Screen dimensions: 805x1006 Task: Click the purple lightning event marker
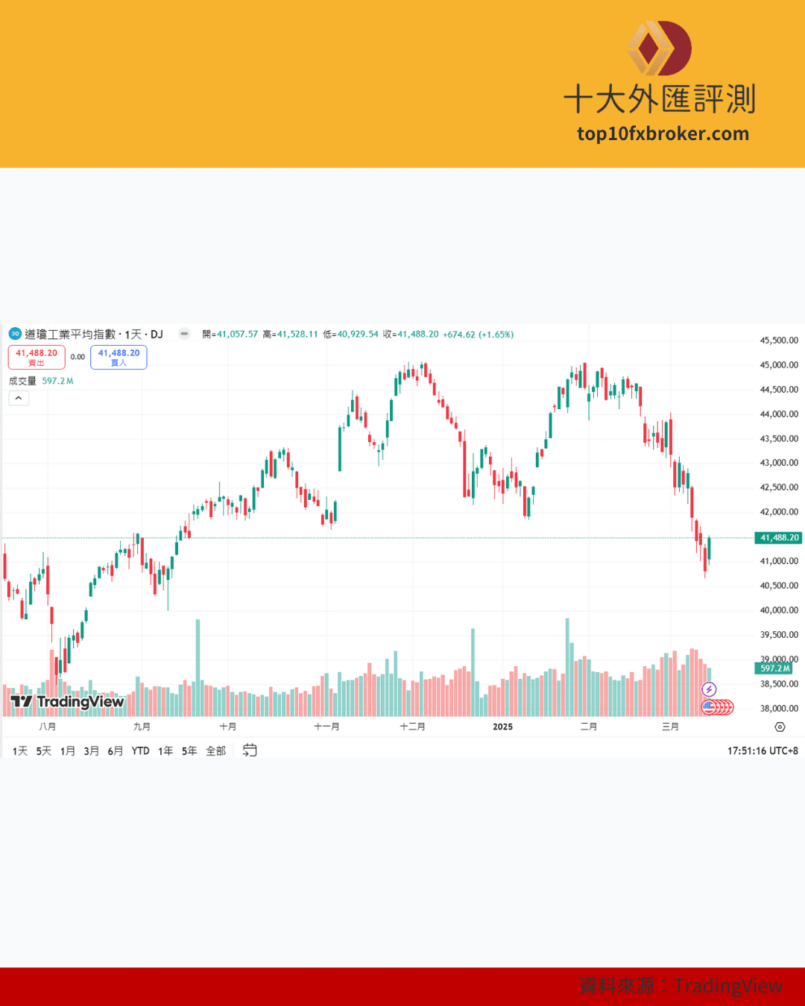click(x=710, y=689)
